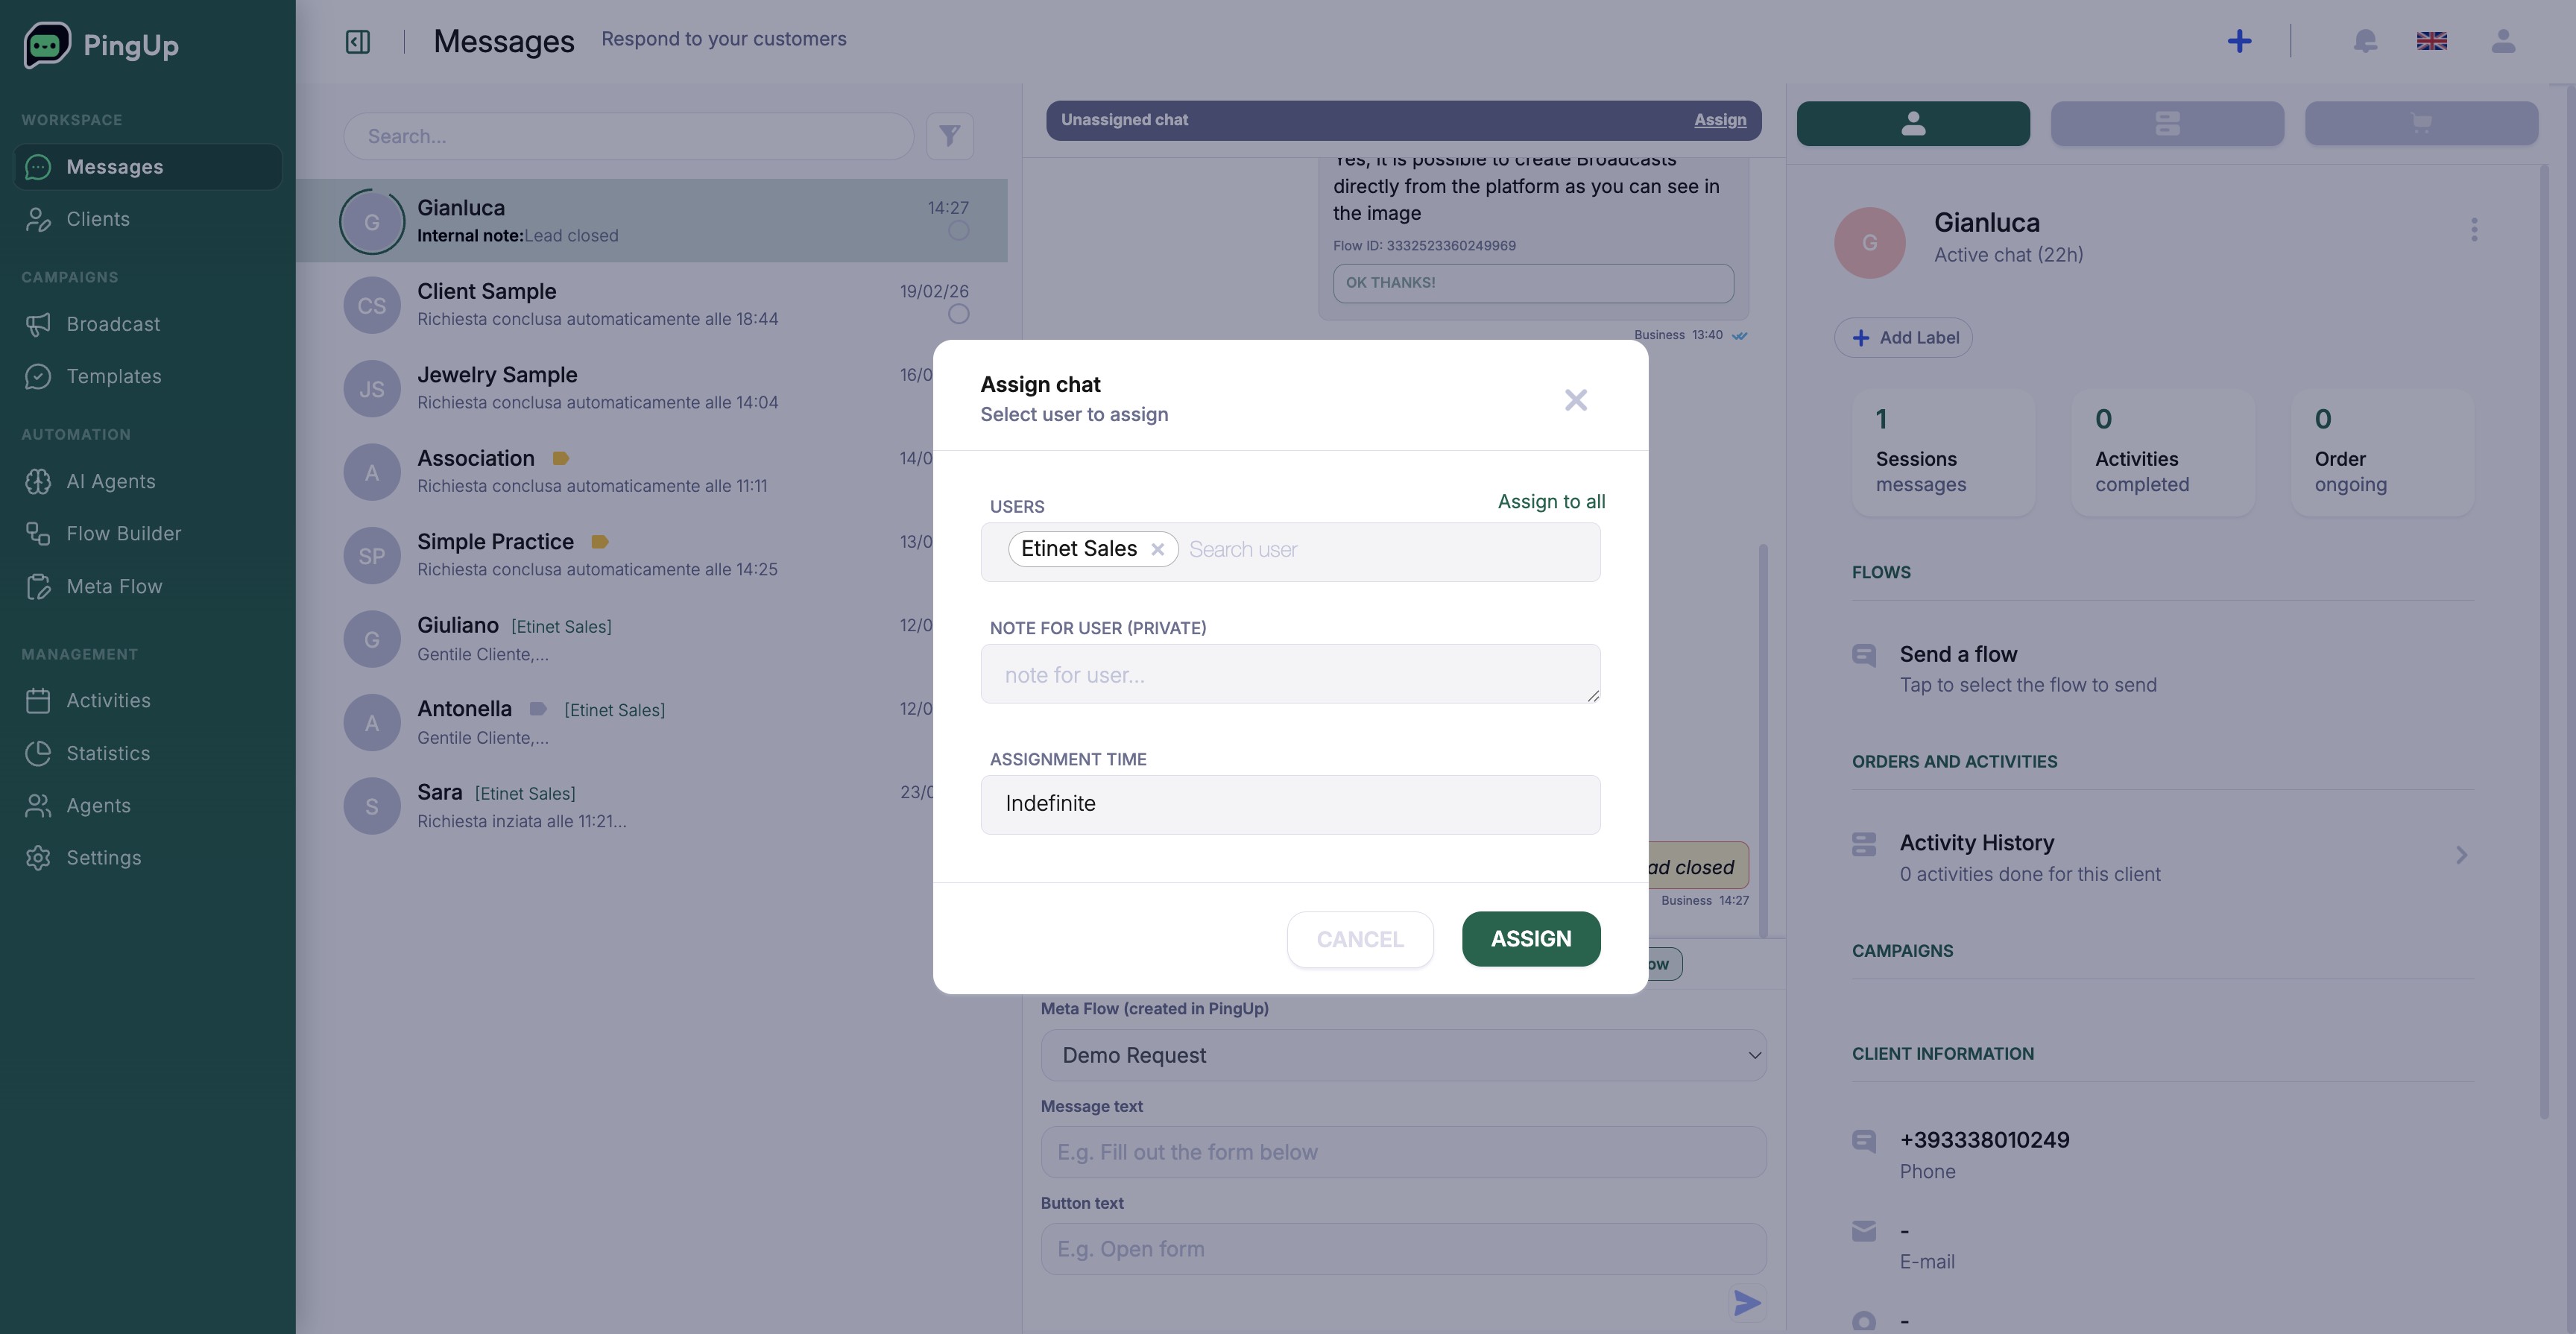Image resolution: width=2576 pixels, height=1334 pixels.
Task: Remove the Etinet Sales user chip
Action: pyautogui.click(x=1157, y=549)
